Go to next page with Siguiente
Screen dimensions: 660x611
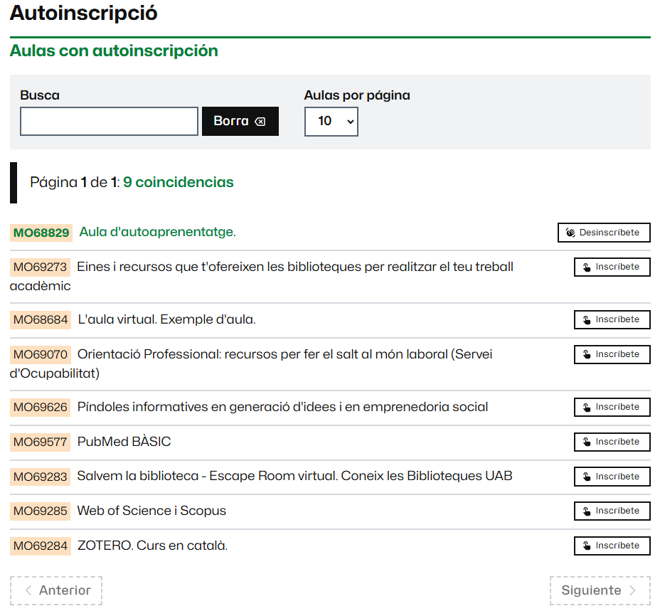point(600,590)
